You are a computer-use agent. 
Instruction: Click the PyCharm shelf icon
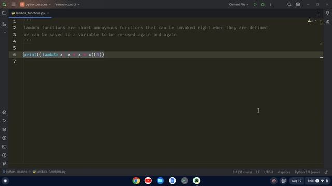[x=197, y=181]
